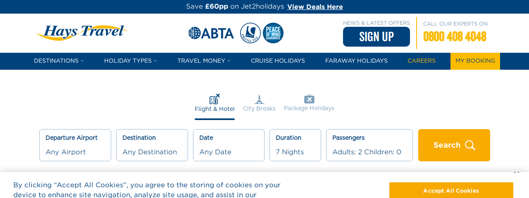Viewport: 529px width, 198px height.
Task: Open the Duration 7 Nights field
Action: (295, 145)
